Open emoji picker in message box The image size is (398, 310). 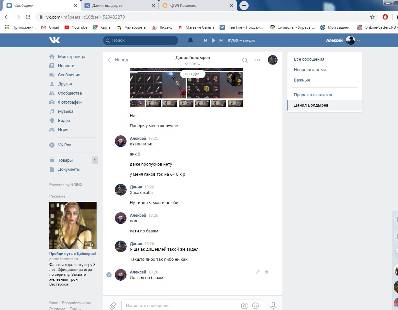[x=255, y=306]
